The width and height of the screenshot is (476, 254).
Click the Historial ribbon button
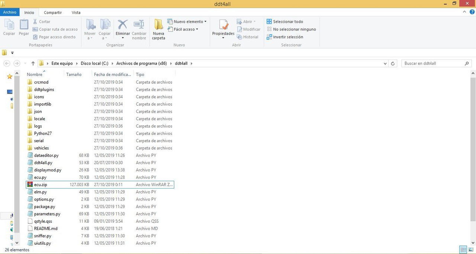(248, 37)
